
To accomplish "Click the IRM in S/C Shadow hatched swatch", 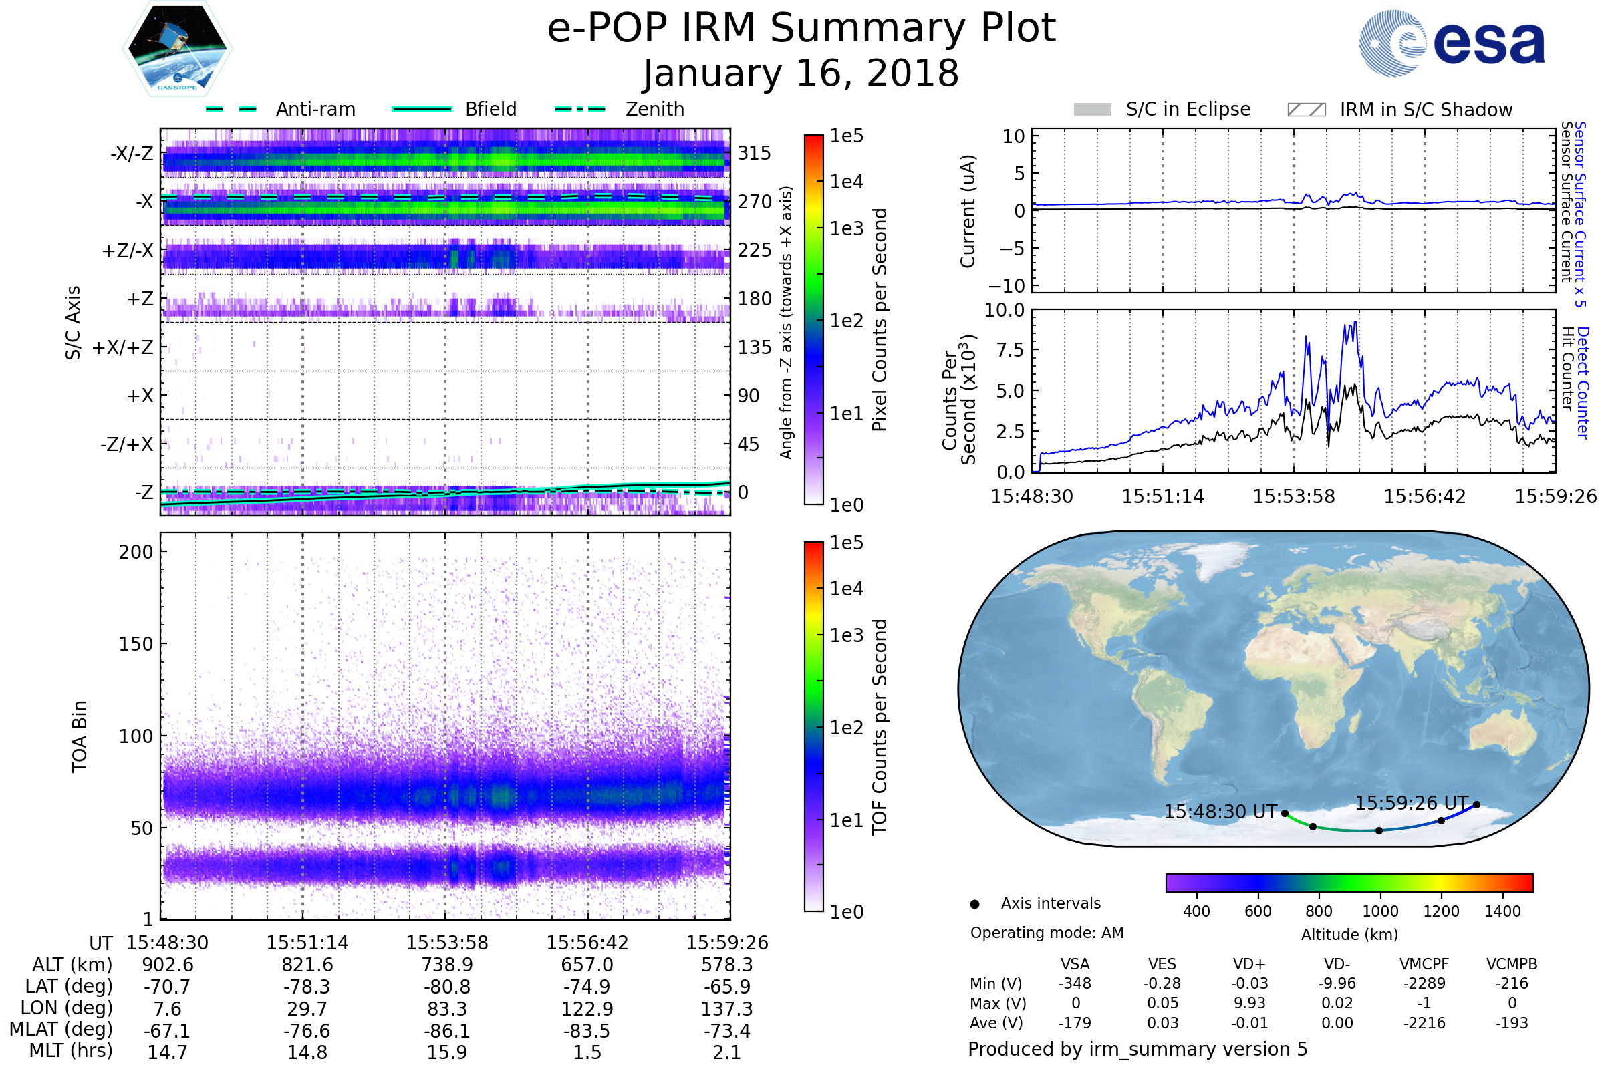I will pyautogui.click(x=1306, y=110).
